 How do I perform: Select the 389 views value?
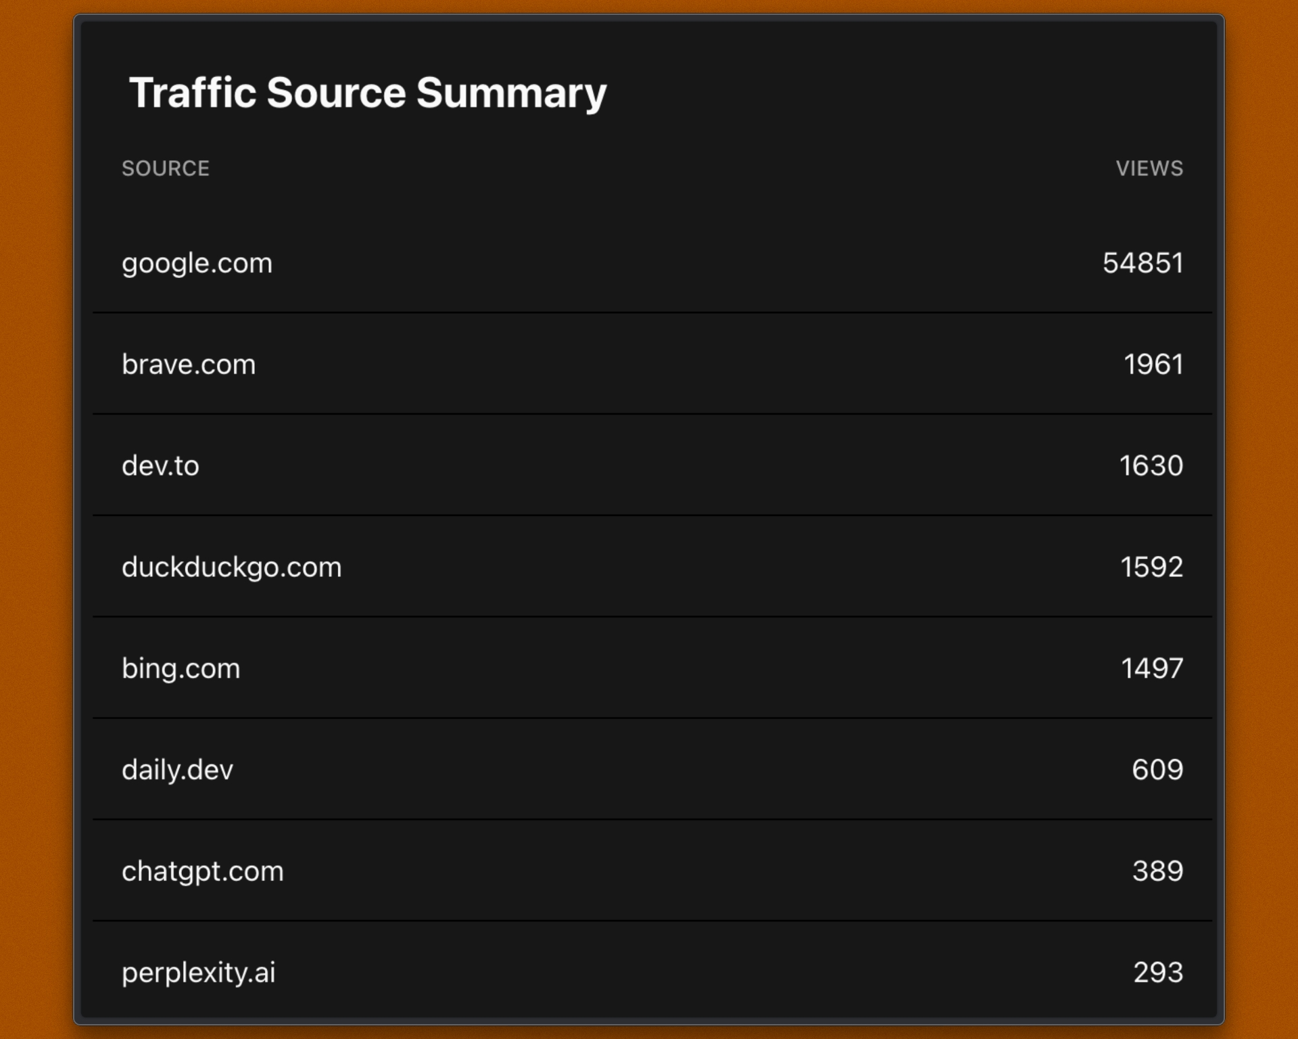(x=1158, y=871)
